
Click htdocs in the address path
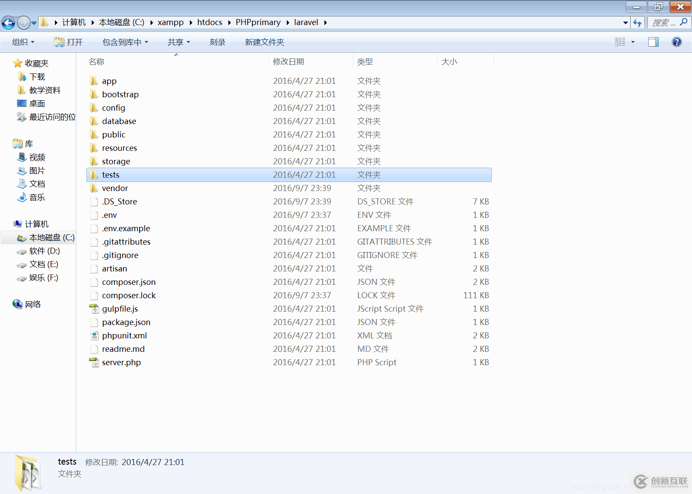coord(210,22)
